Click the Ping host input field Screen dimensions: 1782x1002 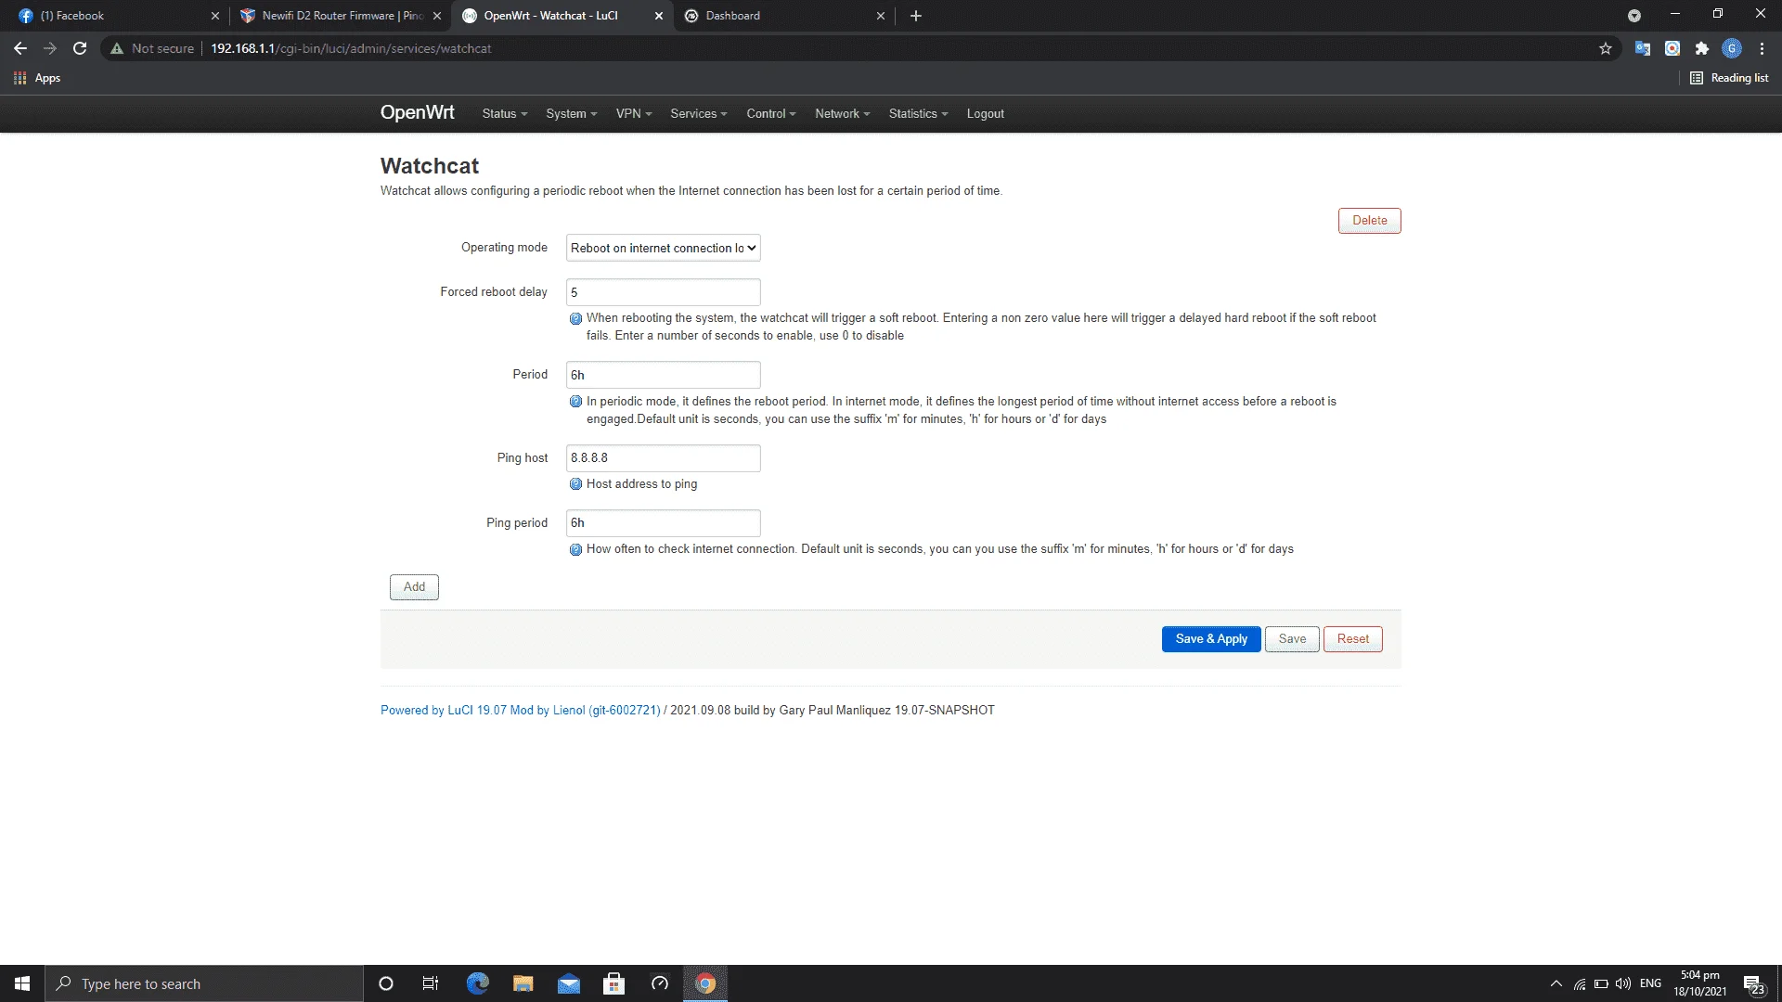pyautogui.click(x=663, y=458)
